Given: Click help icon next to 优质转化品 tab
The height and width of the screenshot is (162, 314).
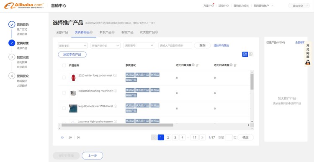Looking at the screenshot, I should point(91,32).
